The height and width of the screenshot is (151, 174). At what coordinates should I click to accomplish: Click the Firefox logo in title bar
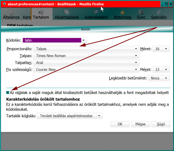[4, 4]
